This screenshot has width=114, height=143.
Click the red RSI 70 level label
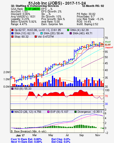point(106,96)
